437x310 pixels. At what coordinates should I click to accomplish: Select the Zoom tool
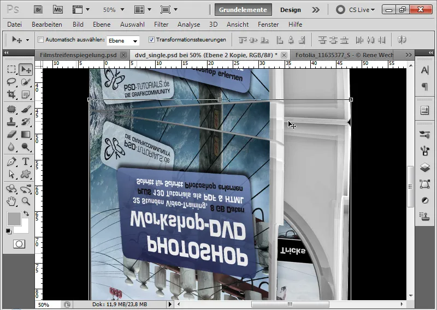[x=26, y=201]
